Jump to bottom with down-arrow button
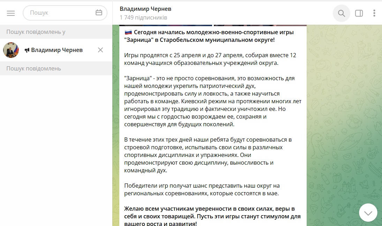The width and height of the screenshot is (382, 226). pos(368,213)
